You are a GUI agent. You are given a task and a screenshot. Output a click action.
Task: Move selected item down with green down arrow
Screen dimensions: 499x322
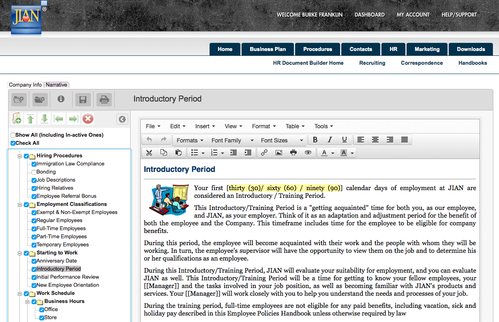45,119
